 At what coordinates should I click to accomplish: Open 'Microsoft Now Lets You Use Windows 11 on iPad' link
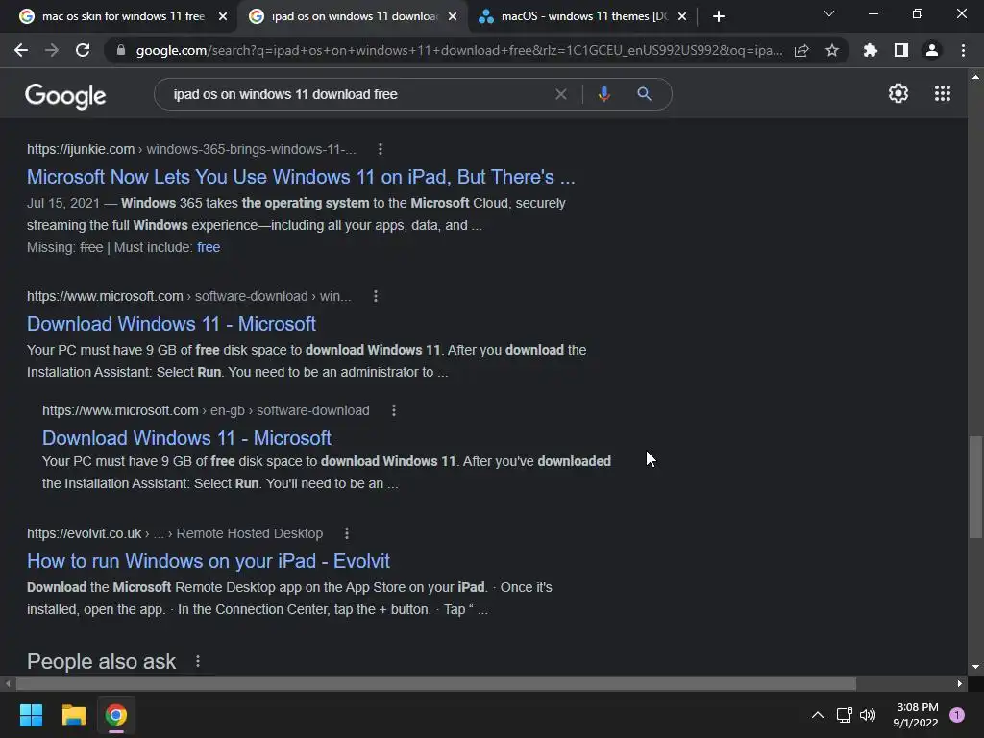click(x=301, y=177)
